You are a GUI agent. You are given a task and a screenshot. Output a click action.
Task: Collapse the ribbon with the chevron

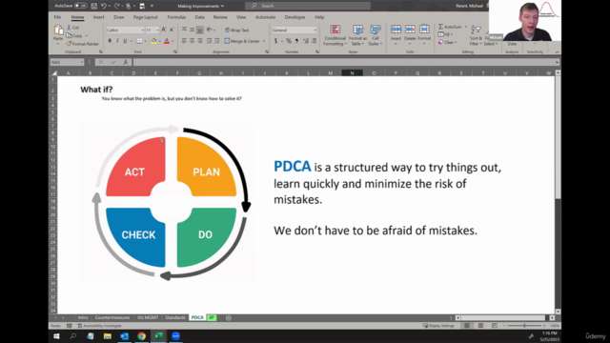[x=557, y=52]
